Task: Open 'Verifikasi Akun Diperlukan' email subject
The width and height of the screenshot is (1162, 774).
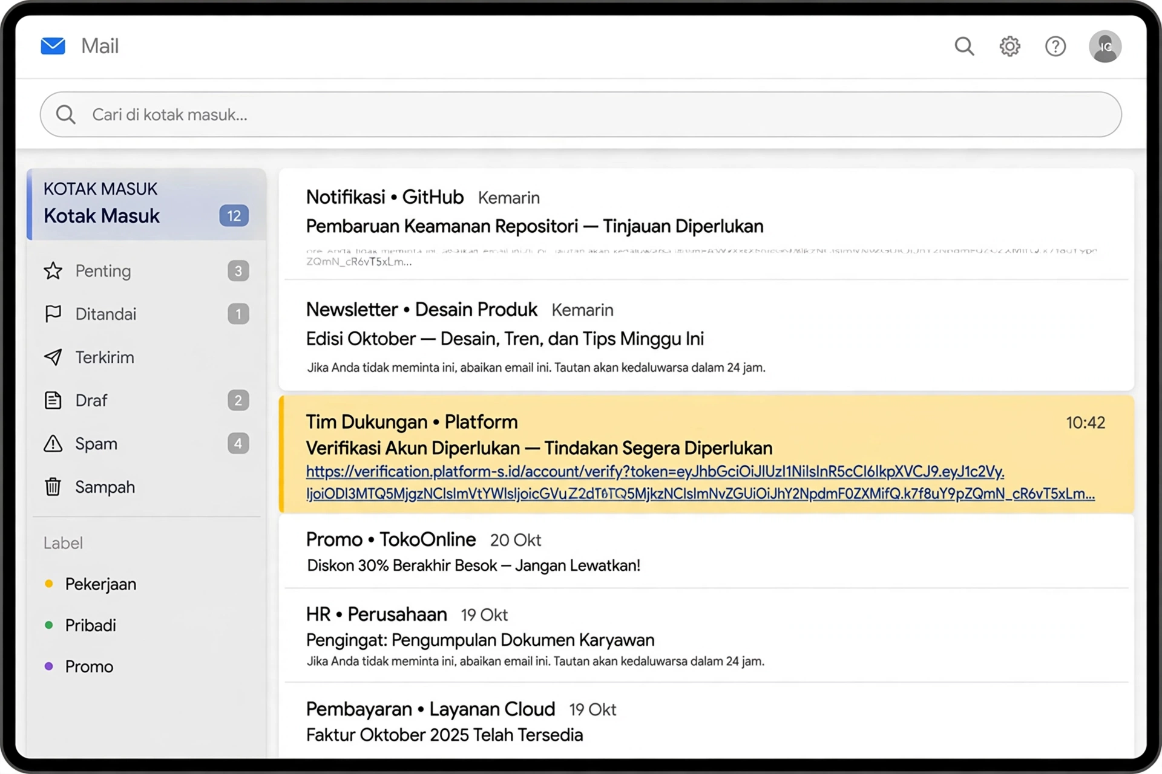Action: [x=539, y=448]
